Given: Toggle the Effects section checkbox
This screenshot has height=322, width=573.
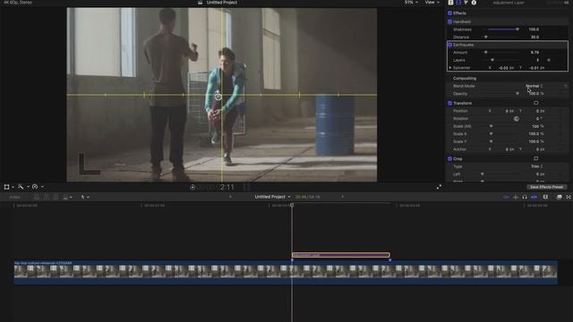Looking at the screenshot, I should (x=449, y=13).
